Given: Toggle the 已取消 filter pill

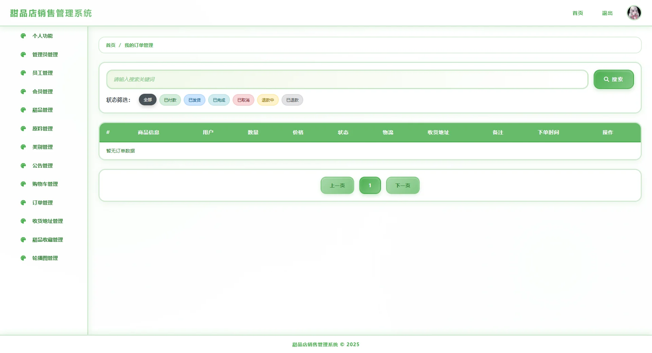Looking at the screenshot, I should pyautogui.click(x=243, y=100).
